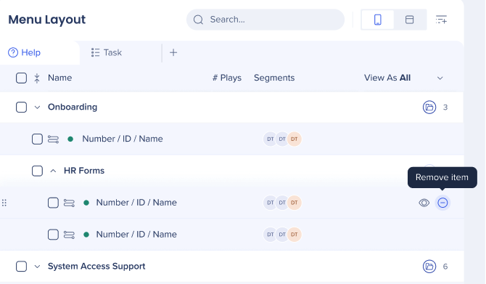Image resolution: width=486 pixels, height=284 pixels.
Task: Click the Remove item minus icon
Action: [442, 203]
